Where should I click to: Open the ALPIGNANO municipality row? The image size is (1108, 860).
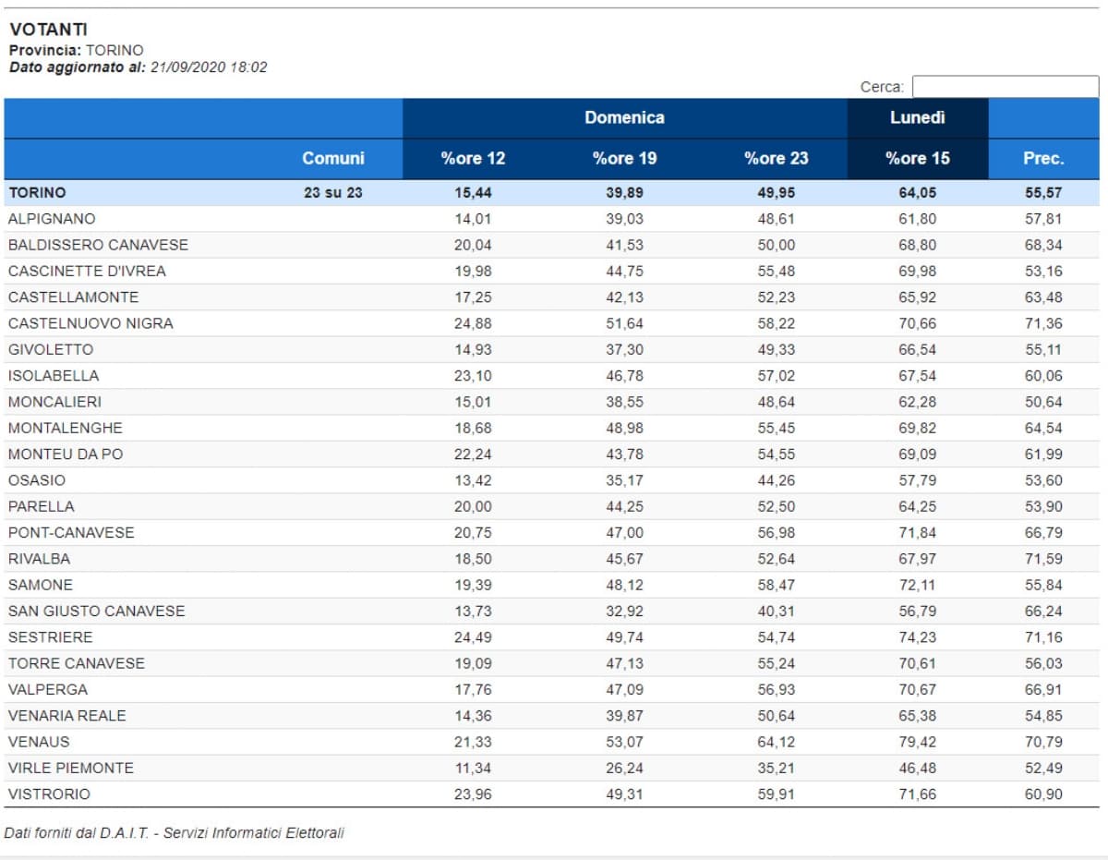[52, 219]
